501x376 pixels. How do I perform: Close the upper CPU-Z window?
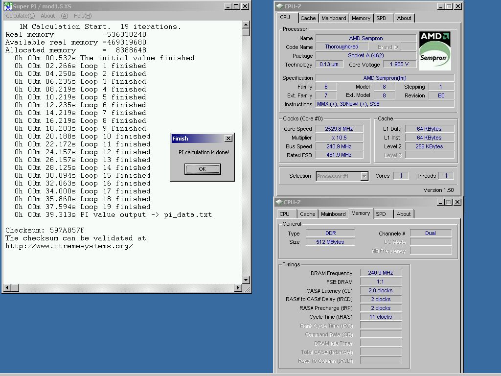(458, 6)
